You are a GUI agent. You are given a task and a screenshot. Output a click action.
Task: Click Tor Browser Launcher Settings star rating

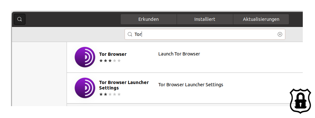pos(110,94)
